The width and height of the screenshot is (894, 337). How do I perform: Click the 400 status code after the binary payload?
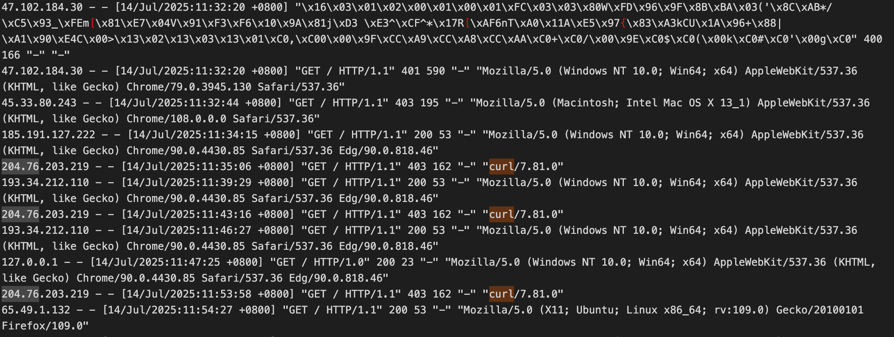coord(873,39)
